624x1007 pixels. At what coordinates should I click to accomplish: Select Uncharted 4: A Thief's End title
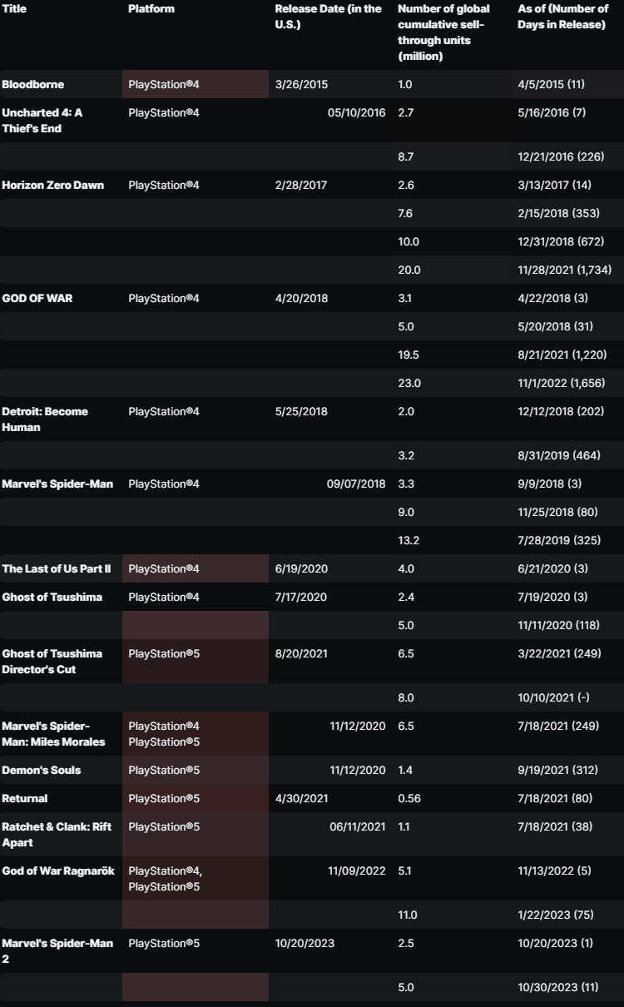point(42,121)
